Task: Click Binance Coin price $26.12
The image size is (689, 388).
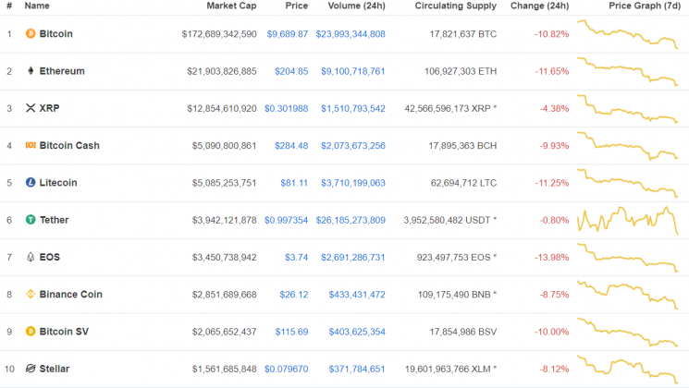Action: coord(294,295)
